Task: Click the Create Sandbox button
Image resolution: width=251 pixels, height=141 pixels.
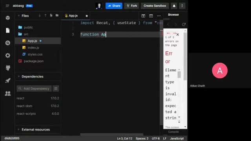Action: coord(155,6)
